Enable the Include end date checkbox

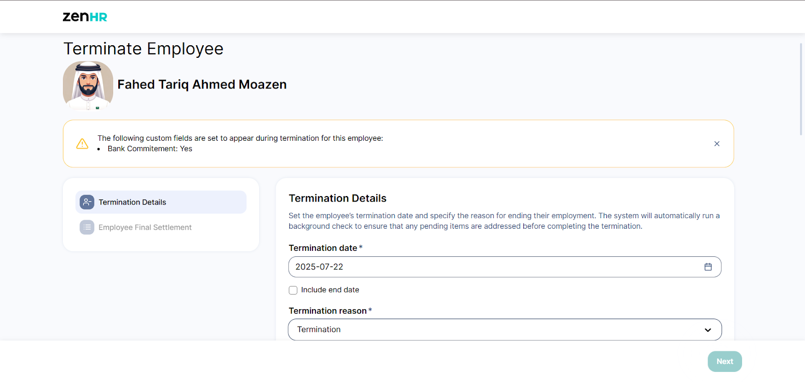(293, 290)
